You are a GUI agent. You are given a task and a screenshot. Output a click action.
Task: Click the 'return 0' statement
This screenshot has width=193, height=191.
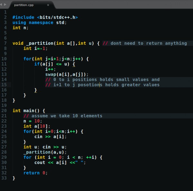click(x=35, y=173)
